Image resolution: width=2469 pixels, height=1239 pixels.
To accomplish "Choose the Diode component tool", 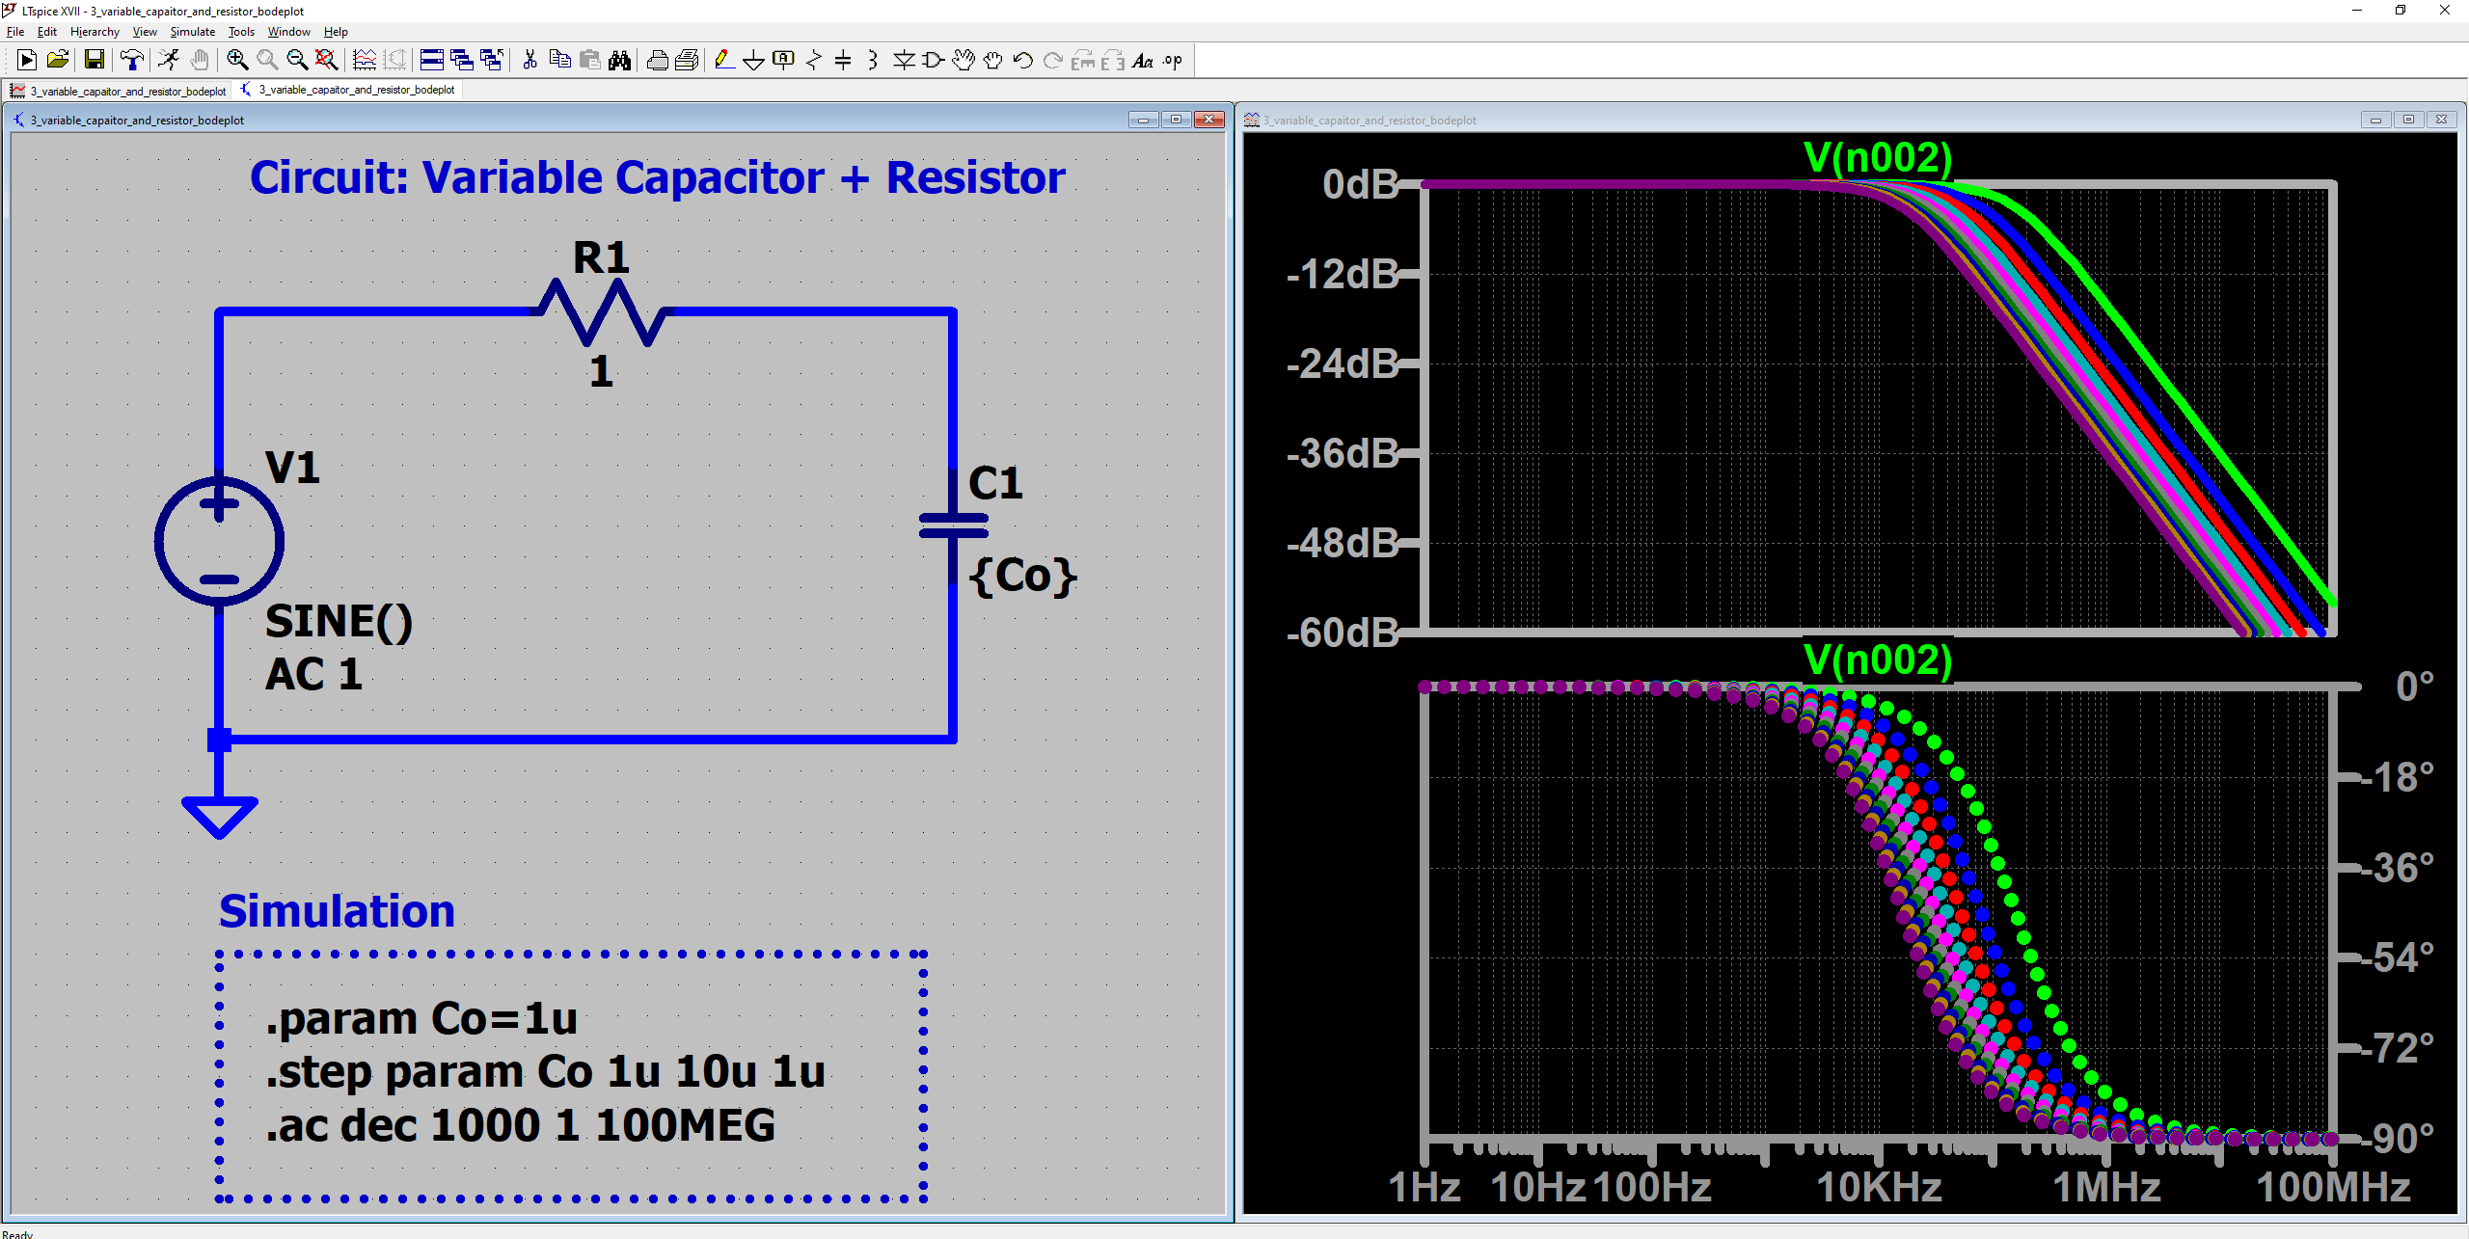I will point(903,61).
